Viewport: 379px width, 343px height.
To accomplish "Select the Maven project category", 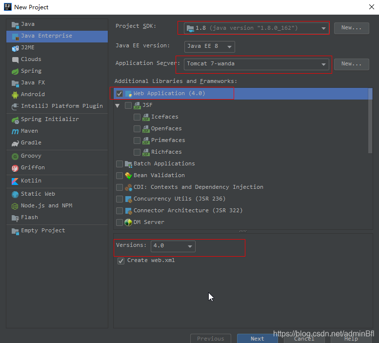I will click(x=57, y=131).
